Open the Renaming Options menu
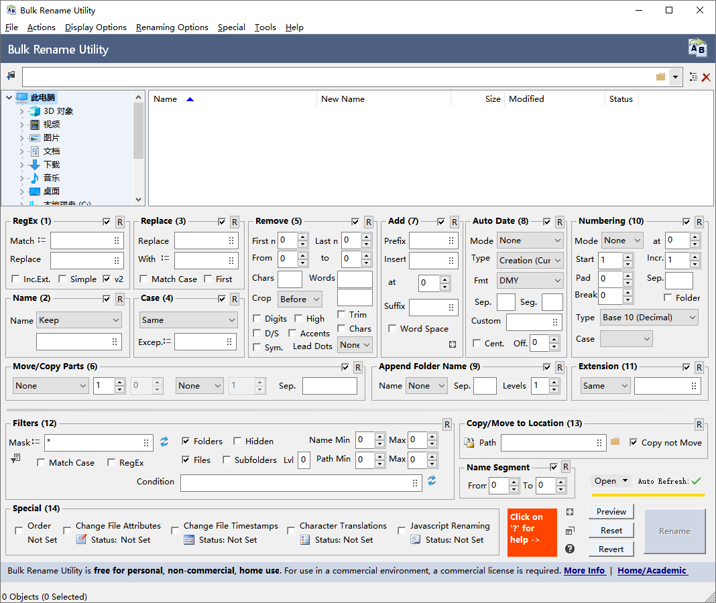The height and width of the screenshot is (603, 716). [172, 27]
